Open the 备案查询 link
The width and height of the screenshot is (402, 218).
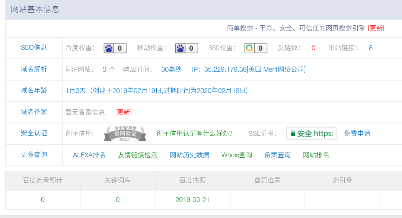pos(277,155)
